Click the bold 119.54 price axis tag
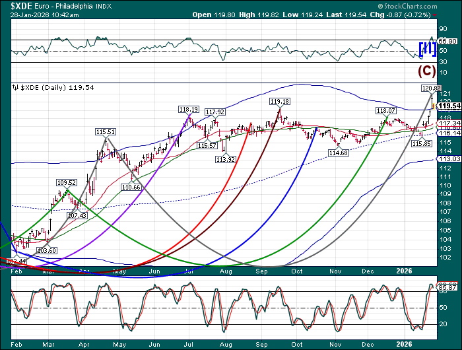The height and width of the screenshot is (350, 462). [x=449, y=106]
